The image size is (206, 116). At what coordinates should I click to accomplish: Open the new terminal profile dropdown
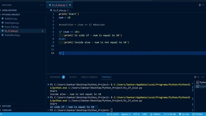(198, 77)
